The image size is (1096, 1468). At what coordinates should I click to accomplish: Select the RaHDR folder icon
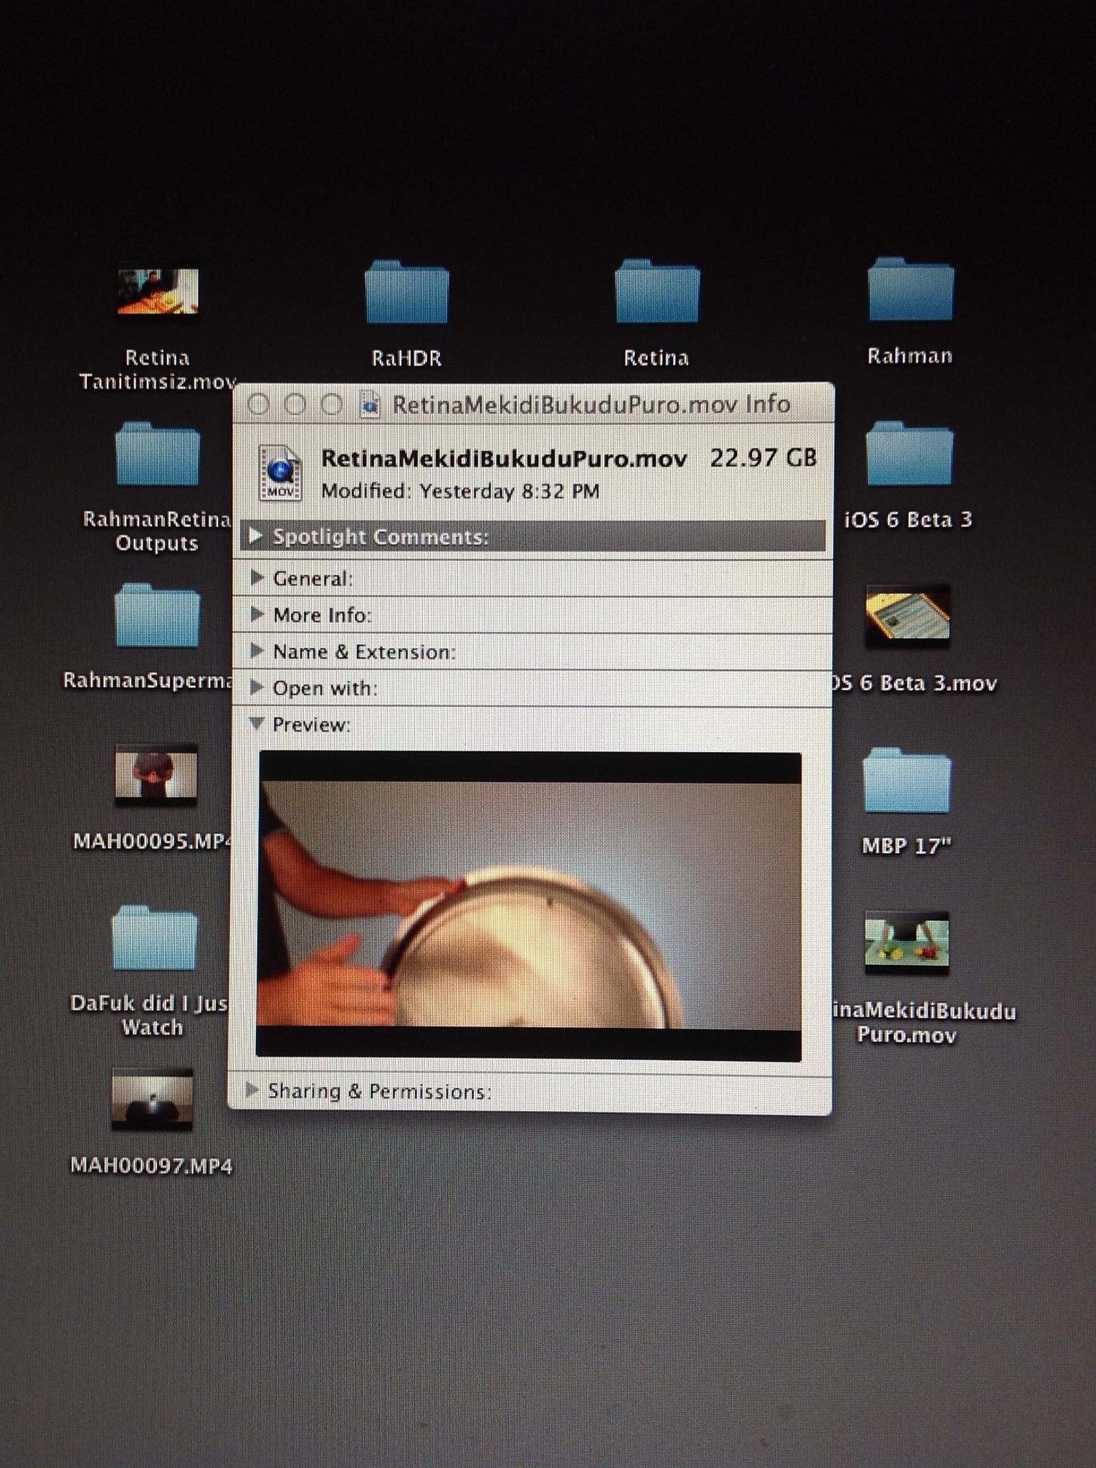tap(406, 292)
